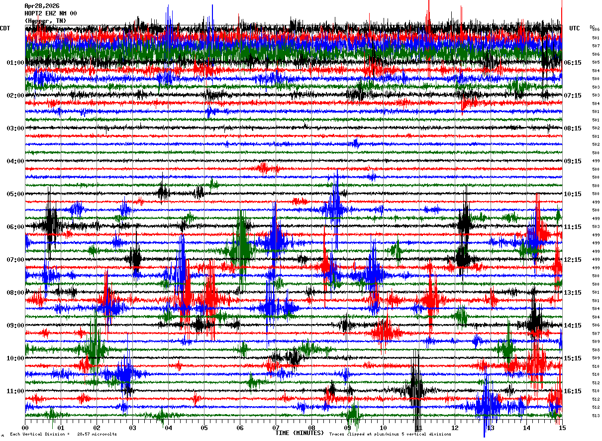This screenshot has width=602, height=441.
Task: Click the 15 minute tick on bottom axis
Action: coord(562,428)
